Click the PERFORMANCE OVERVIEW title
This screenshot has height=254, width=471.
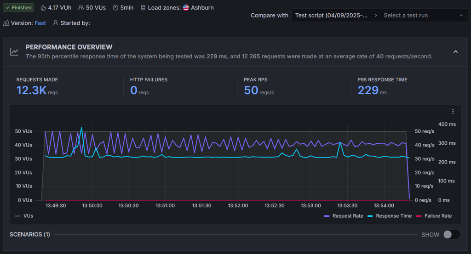click(69, 47)
